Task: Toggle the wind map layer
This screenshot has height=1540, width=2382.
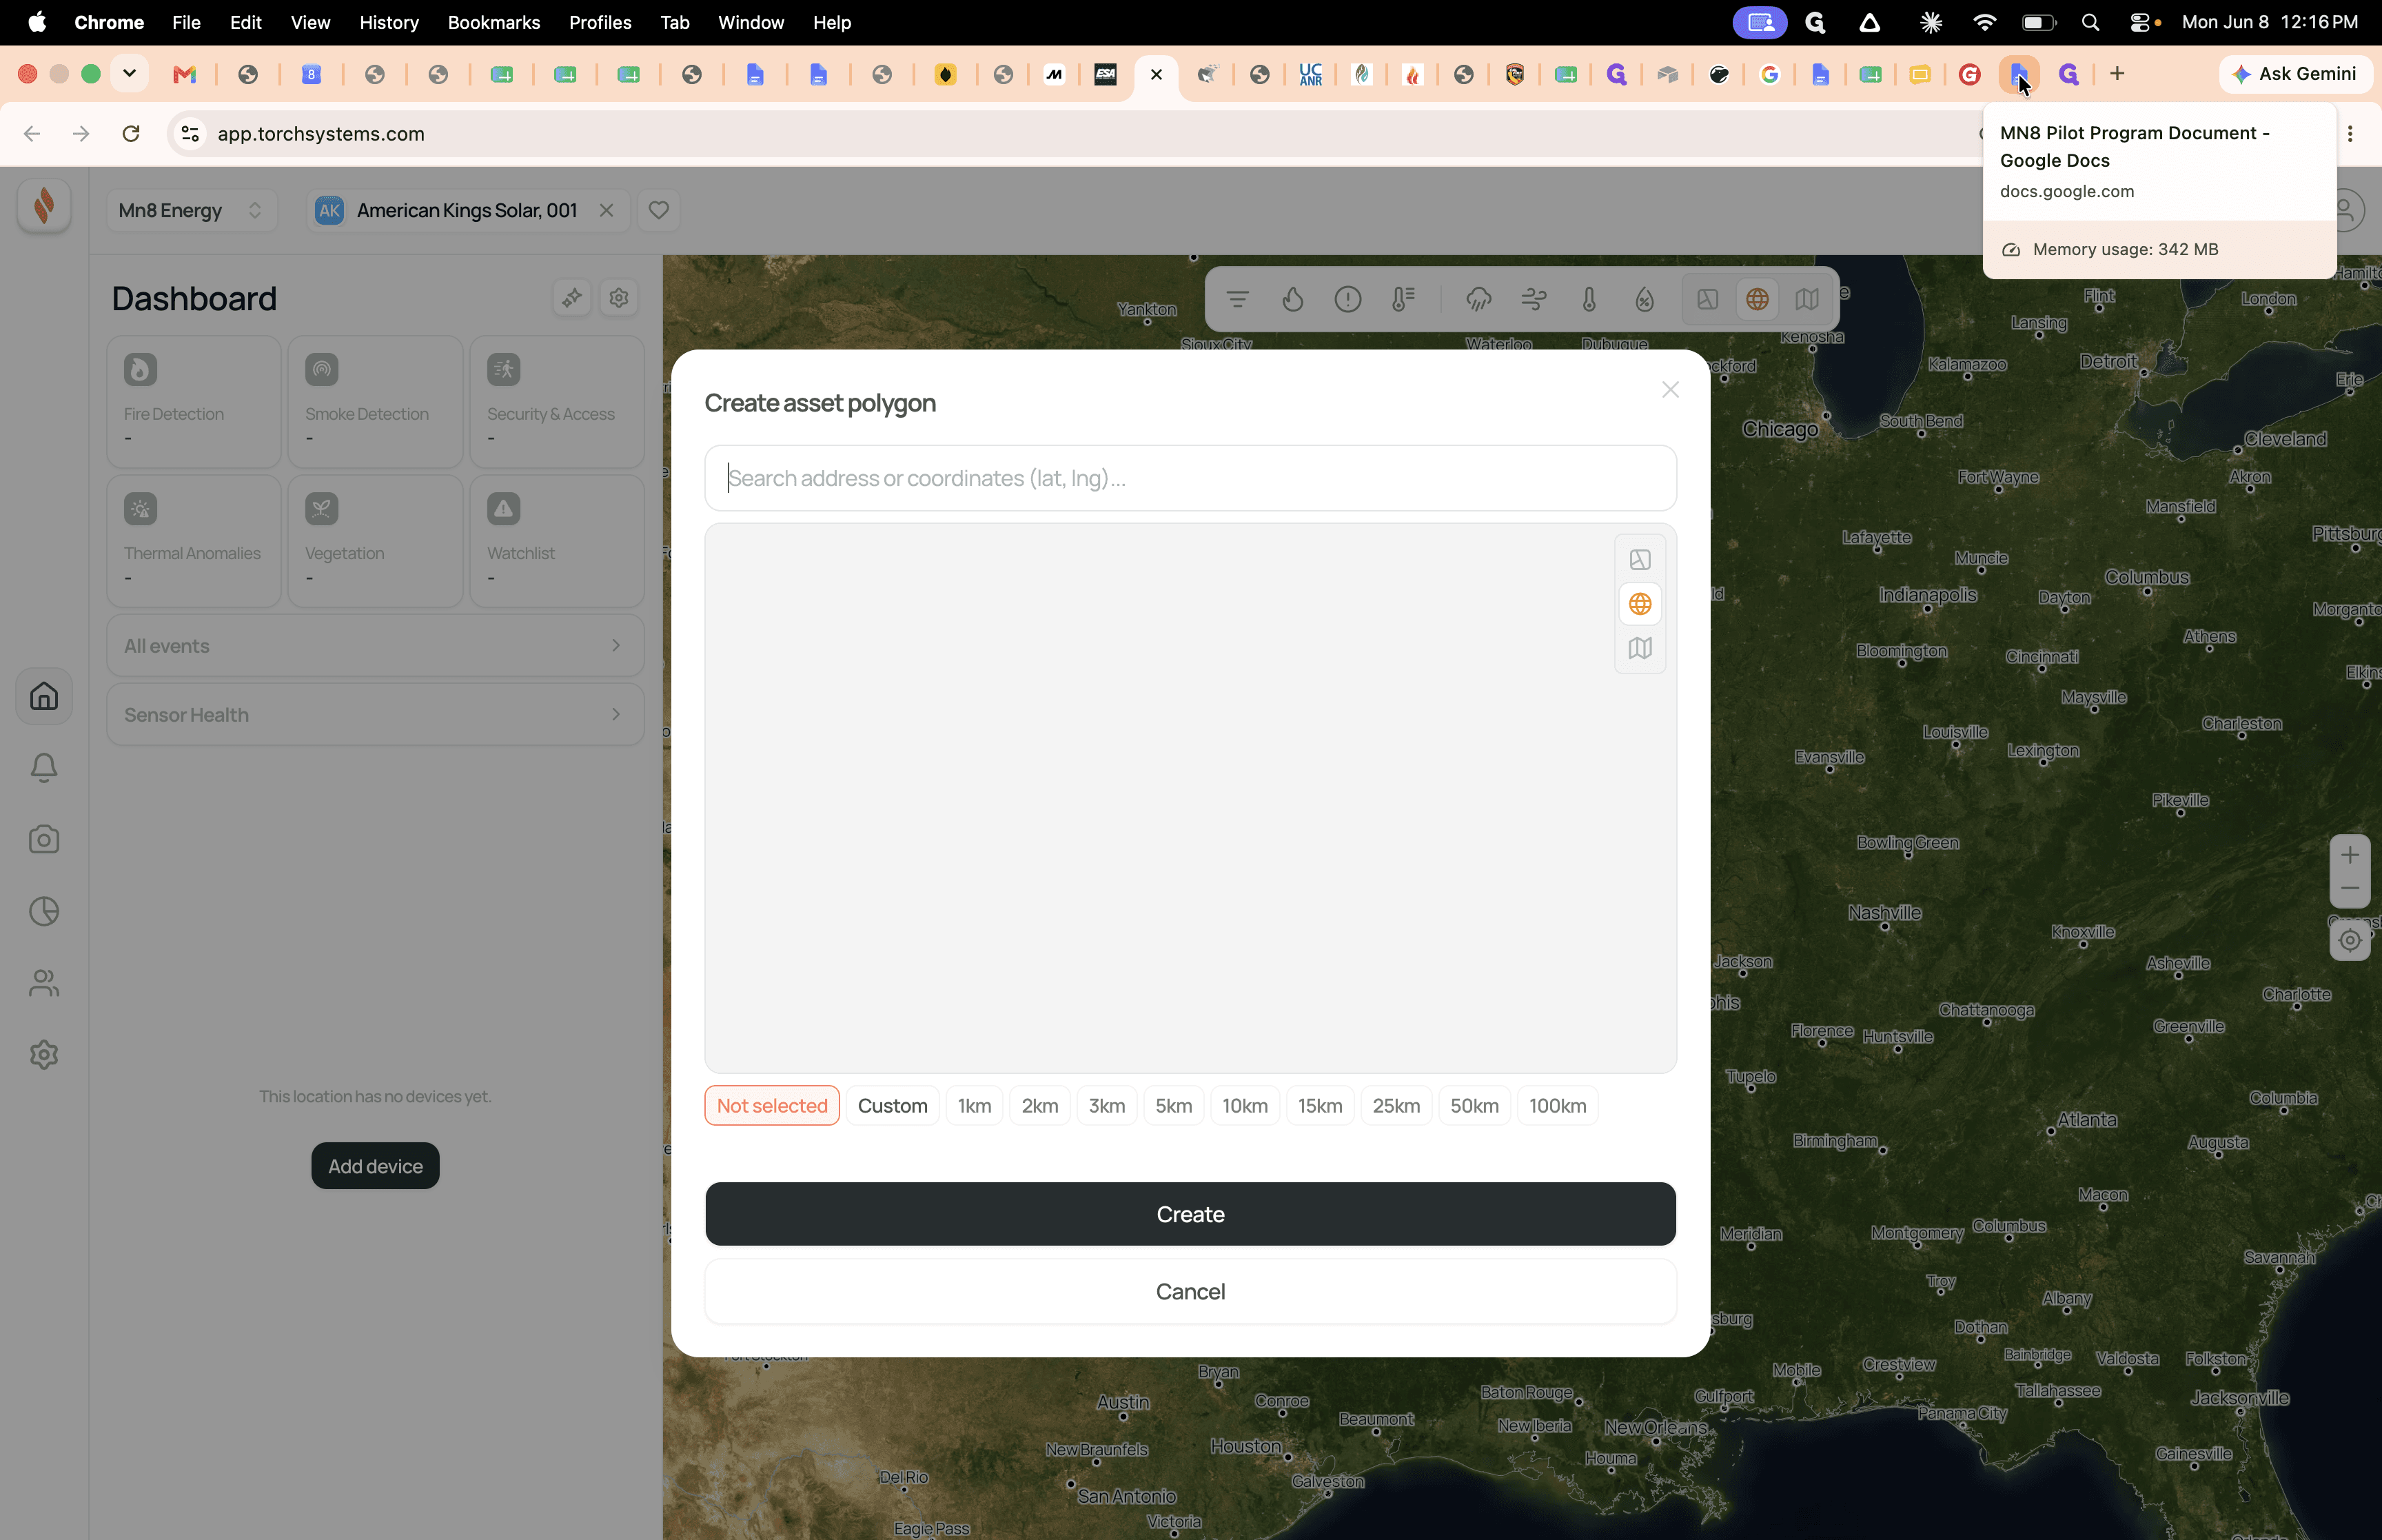Action: [1534, 299]
